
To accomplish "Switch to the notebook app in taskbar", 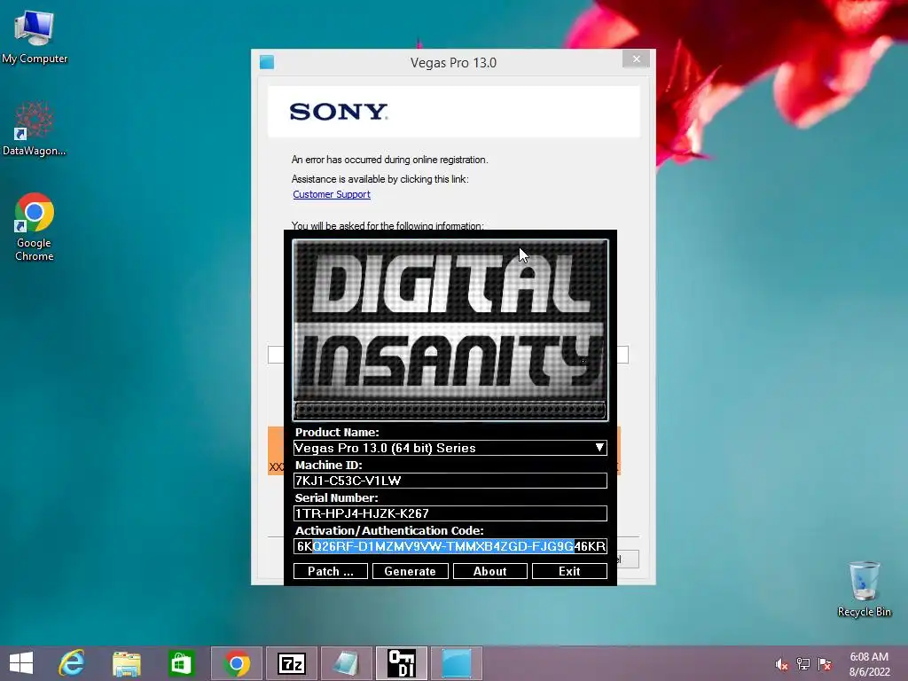I will (x=347, y=663).
